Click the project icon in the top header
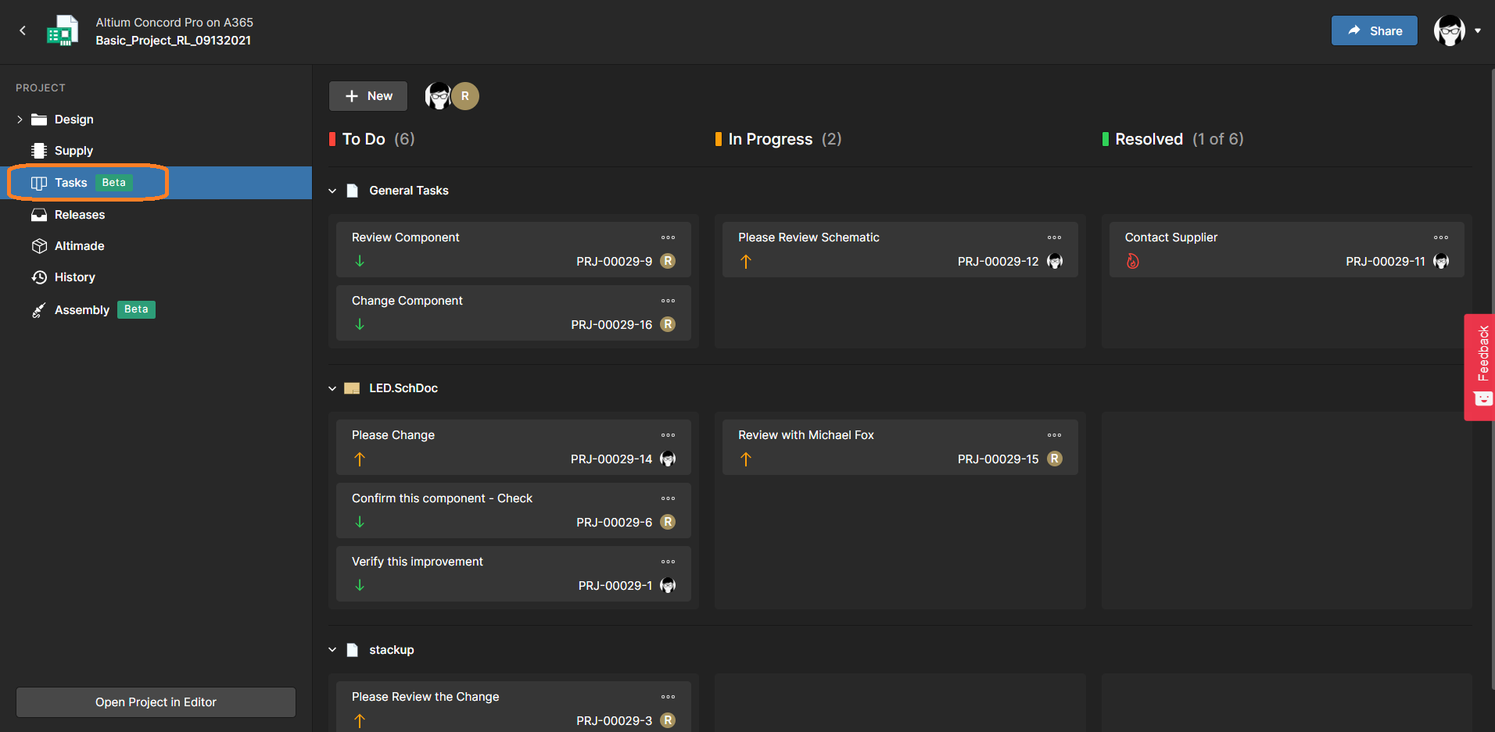Screen dimensions: 1495x732 click(63, 31)
